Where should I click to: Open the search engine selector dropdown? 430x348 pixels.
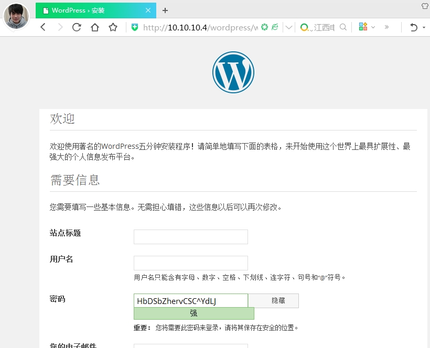(305, 27)
